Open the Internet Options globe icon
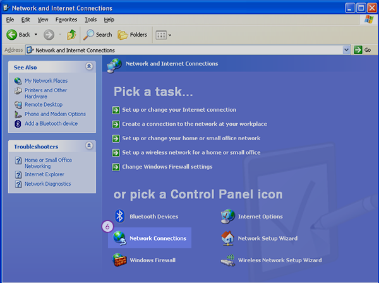The image size is (379, 283). tap(227, 216)
